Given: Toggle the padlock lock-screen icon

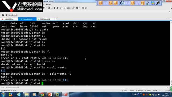Looking at the screenshot, I should click(64, 8).
